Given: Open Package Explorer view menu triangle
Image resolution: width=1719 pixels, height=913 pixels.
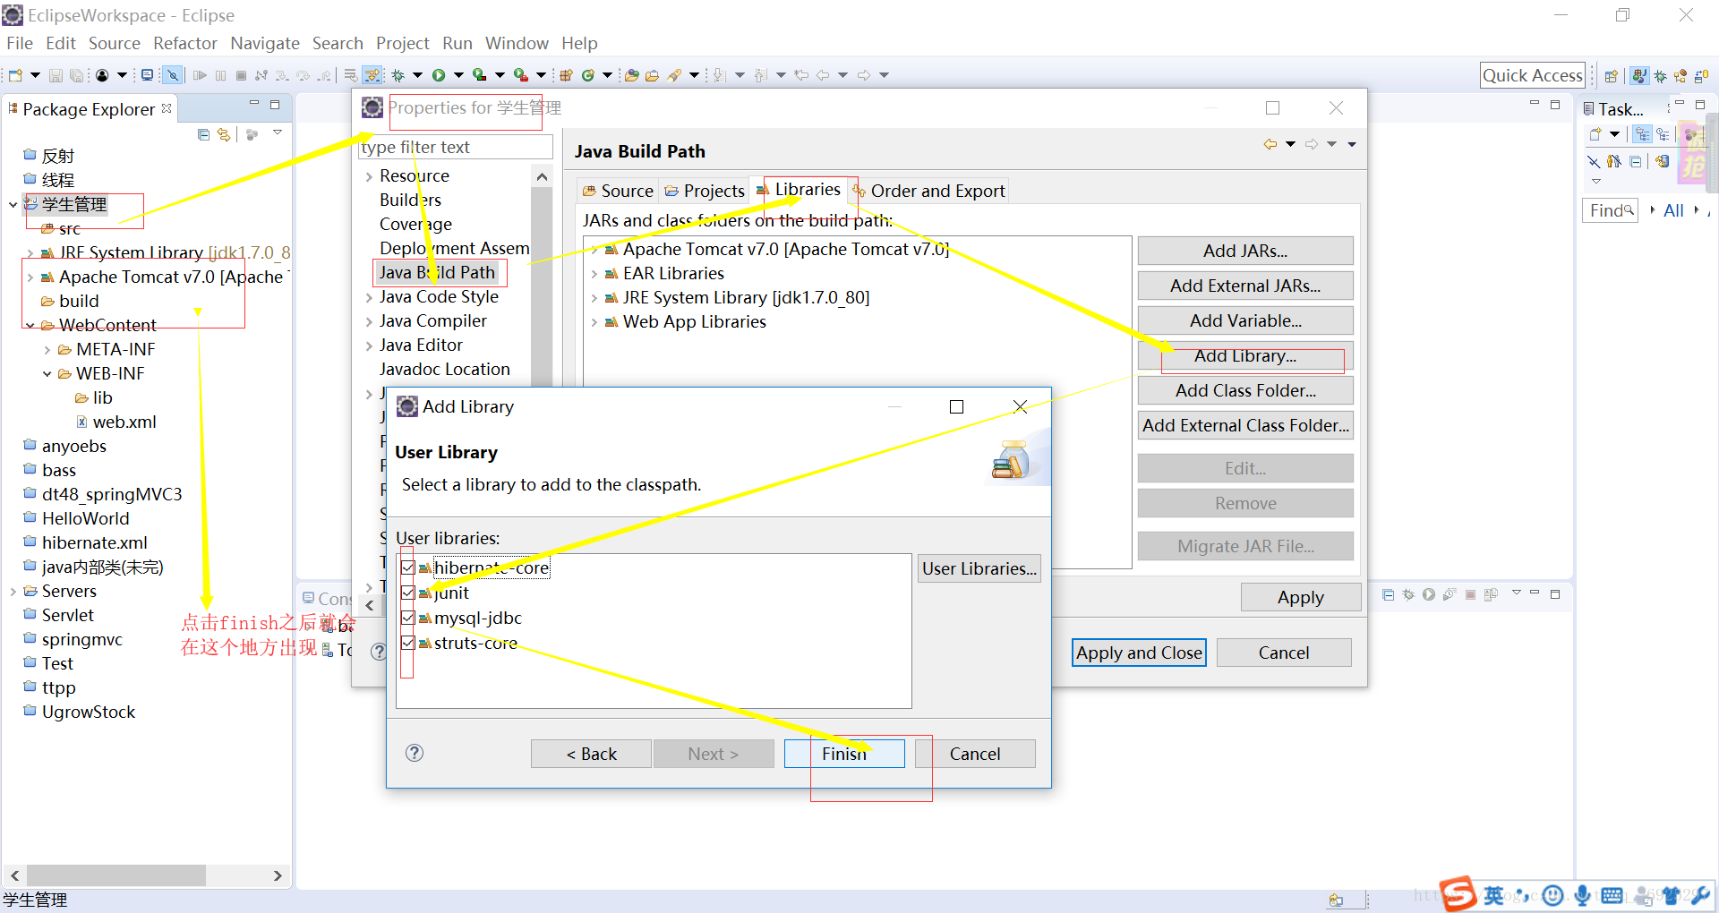Looking at the screenshot, I should click(278, 132).
